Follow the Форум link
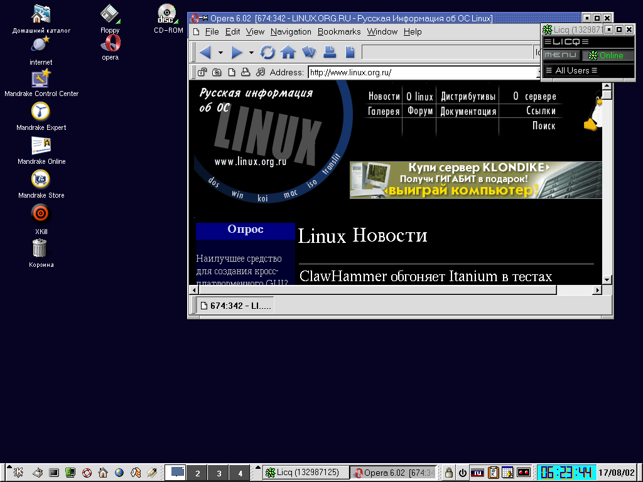 (x=420, y=111)
